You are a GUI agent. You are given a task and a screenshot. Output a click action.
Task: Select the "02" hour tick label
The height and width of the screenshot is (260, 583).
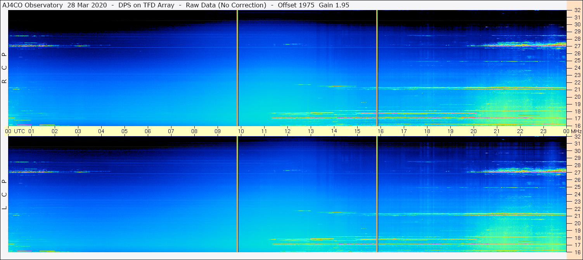click(x=55, y=131)
